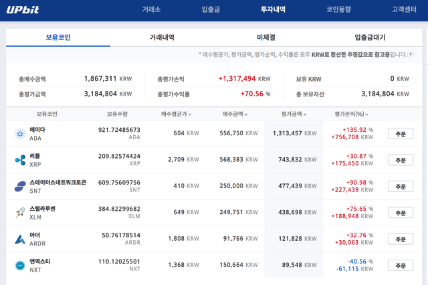This screenshot has width=428, height=285.
Task: Click 주문 button for NXT row
Action: coord(401,266)
